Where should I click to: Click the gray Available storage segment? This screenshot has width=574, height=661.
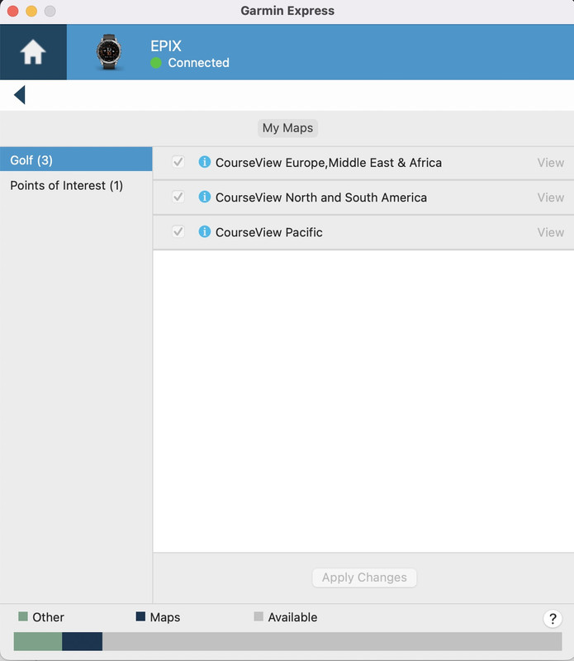point(332,641)
